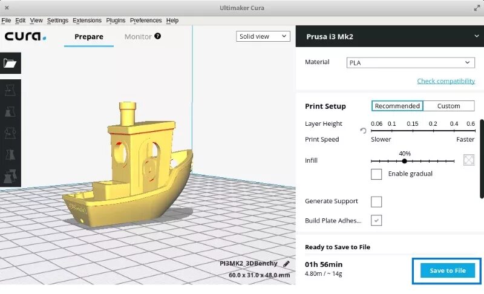
Task: Open the Help menu
Action: (172, 21)
